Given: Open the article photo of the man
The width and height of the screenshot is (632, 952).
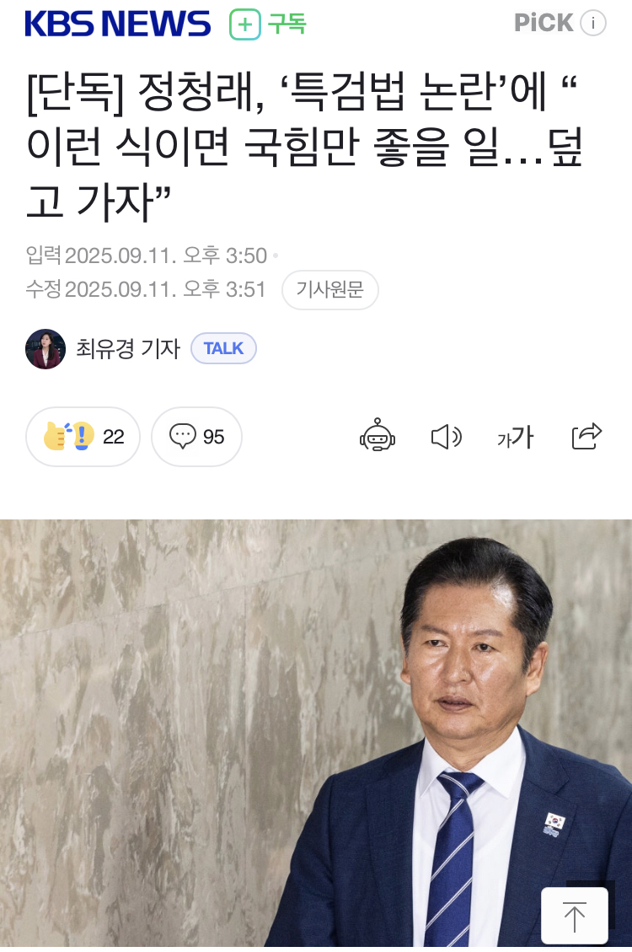Looking at the screenshot, I should (316, 733).
